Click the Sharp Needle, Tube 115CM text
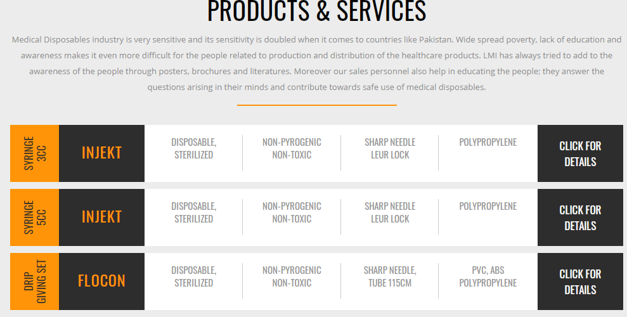 pos(390,276)
